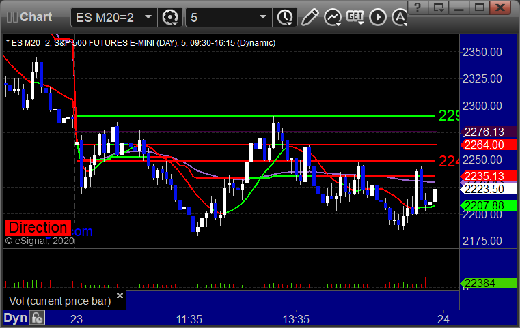
Task: Click the 11:35 time axis label
Action: [189, 319]
